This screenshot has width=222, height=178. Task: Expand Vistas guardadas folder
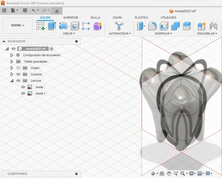[12, 61]
